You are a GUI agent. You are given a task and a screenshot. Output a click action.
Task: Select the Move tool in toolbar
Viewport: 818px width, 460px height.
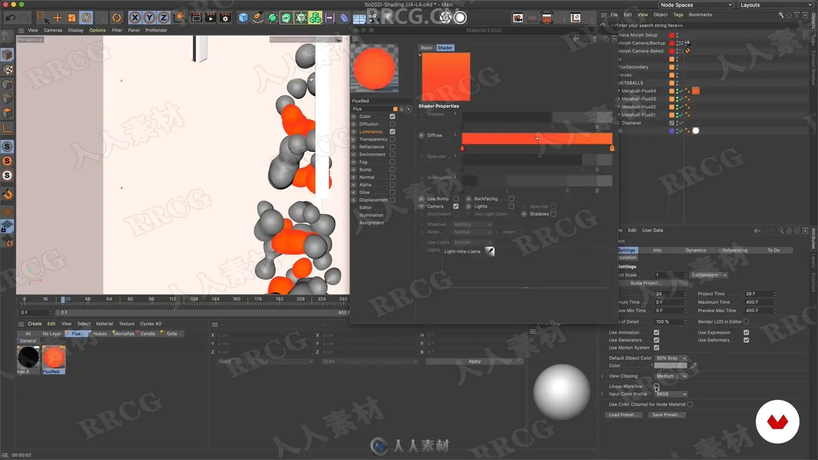57,17
